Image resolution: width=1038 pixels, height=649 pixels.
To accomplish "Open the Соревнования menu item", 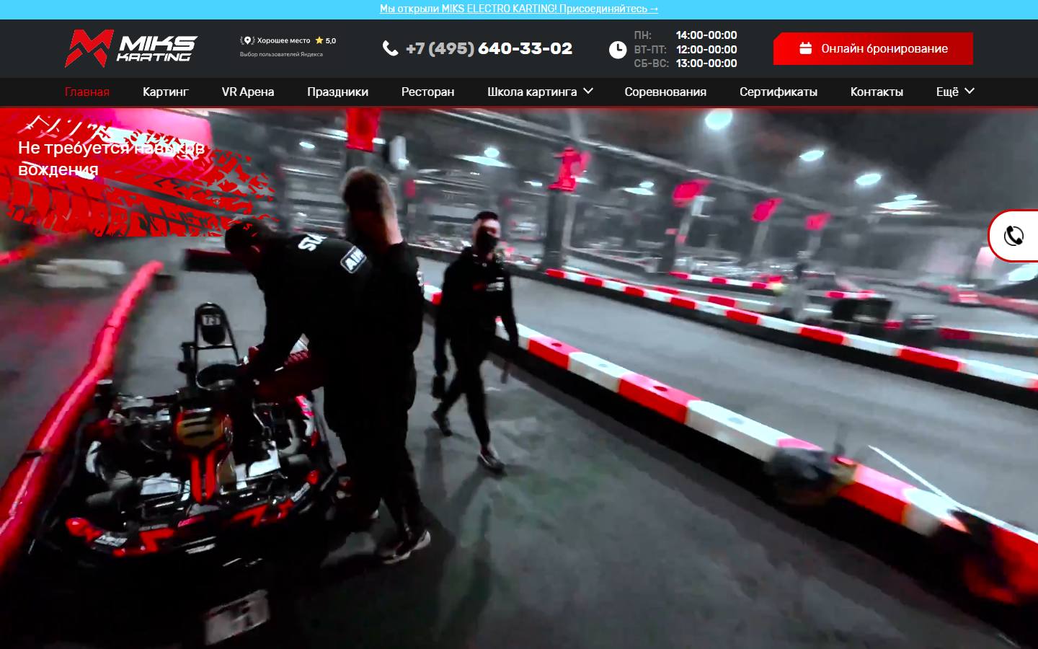I will pyautogui.click(x=665, y=92).
